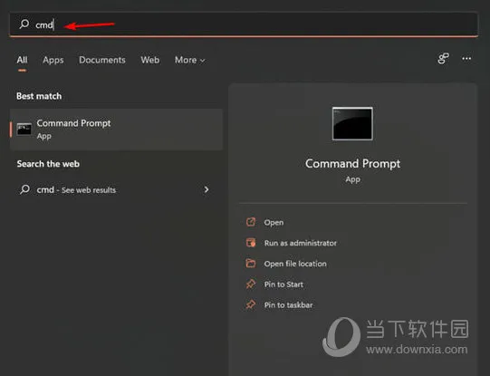Click the pin icon beside Pin to taskbar
This screenshot has height=376, width=490.
[251, 304]
